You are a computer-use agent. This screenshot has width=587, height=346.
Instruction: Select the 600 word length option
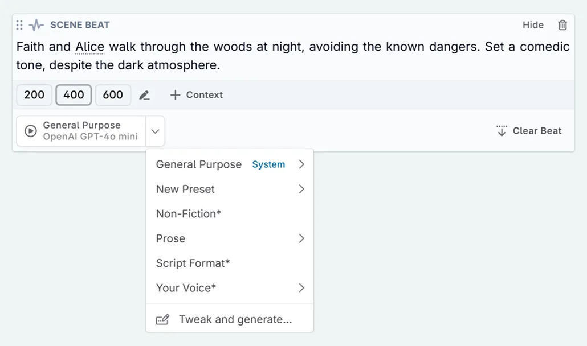tap(113, 95)
